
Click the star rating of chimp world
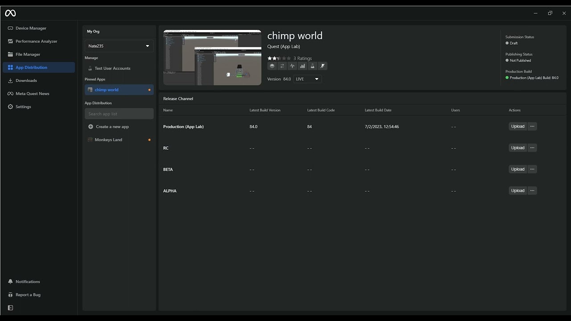[279, 58]
